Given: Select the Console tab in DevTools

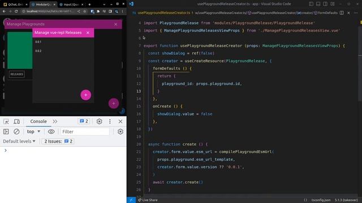Looking at the screenshot, I should click(x=38, y=121).
